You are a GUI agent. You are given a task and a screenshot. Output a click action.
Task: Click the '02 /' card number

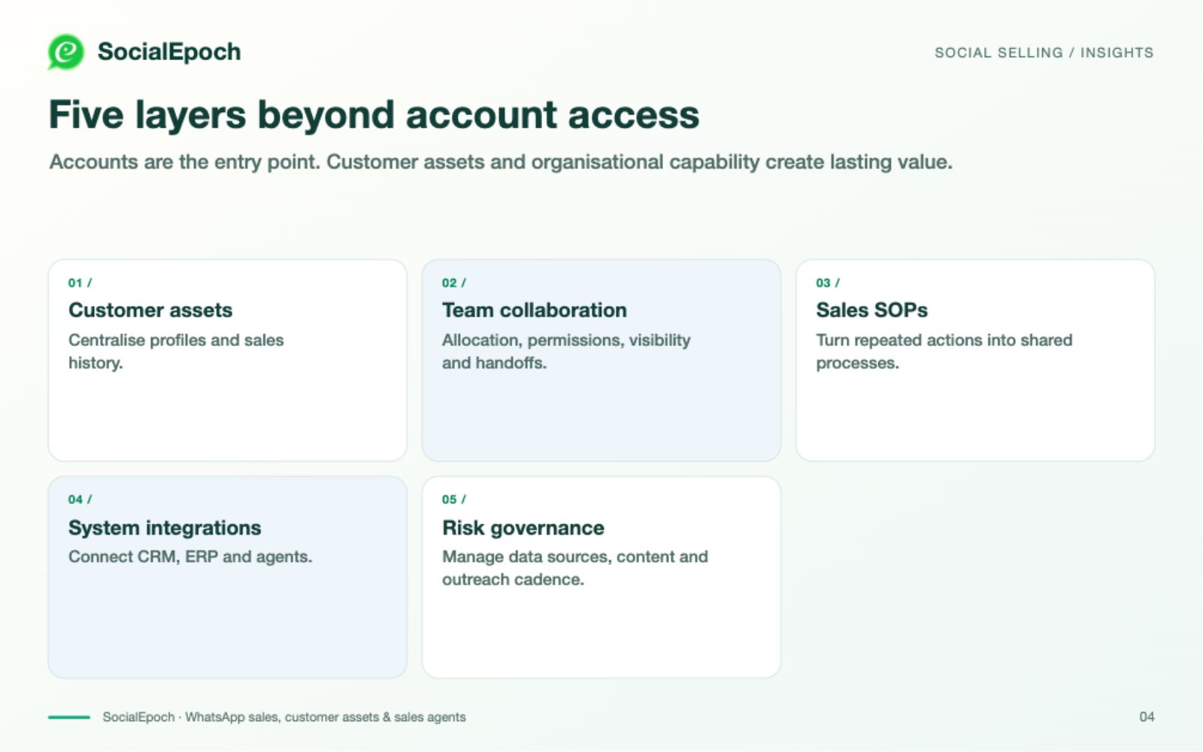click(453, 283)
